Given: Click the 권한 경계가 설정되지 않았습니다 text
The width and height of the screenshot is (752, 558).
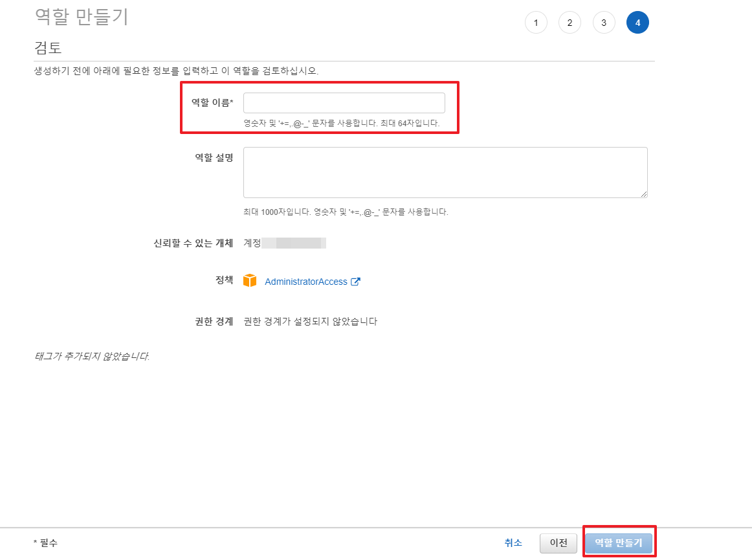Looking at the screenshot, I should coord(310,321).
